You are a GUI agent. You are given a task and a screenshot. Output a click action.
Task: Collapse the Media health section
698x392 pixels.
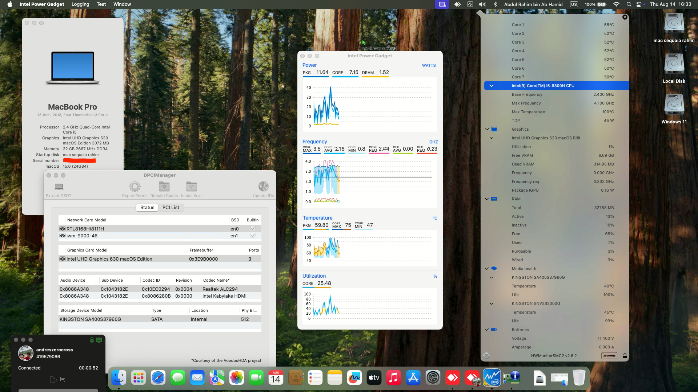tap(487, 269)
